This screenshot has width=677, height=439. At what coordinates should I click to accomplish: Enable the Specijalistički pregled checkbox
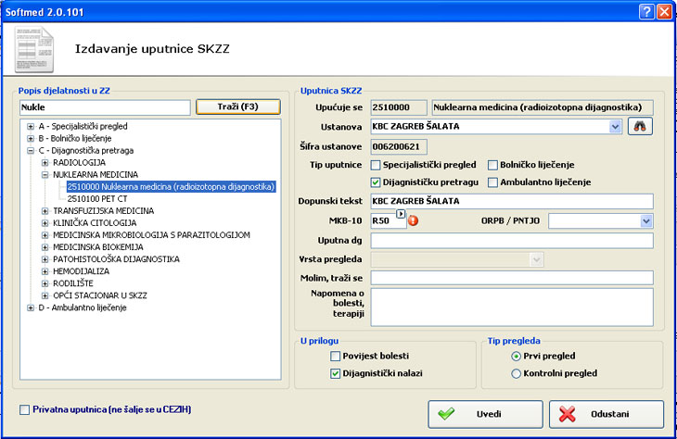[x=376, y=165]
